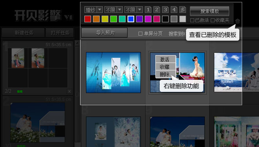Open the first 不限 dropdown
Viewport: 259px width, 147px height.
click(x=113, y=10)
